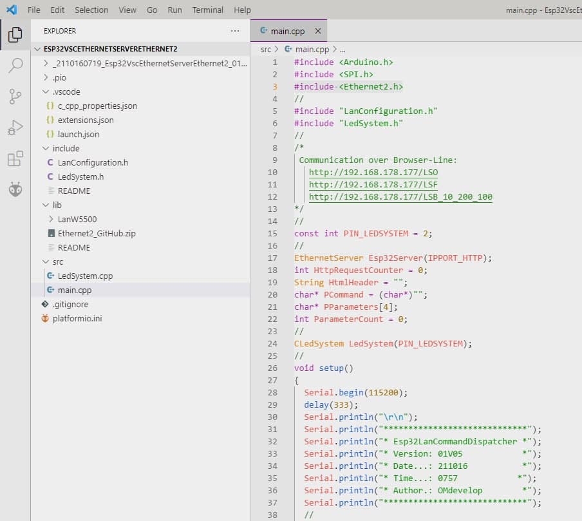
Task: Follow the http://192.168.178.177/LSB_10_200_100 link
Action: pos(400,197)
